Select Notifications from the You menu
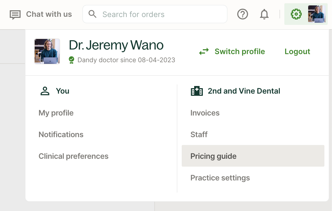This screenshot has width=332, height=211. (61, 134)
